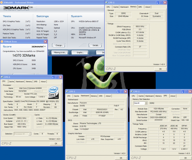Click OK in CPU-Z SPD window
Viewport: 192px width, 160px height.
point(185,158)
